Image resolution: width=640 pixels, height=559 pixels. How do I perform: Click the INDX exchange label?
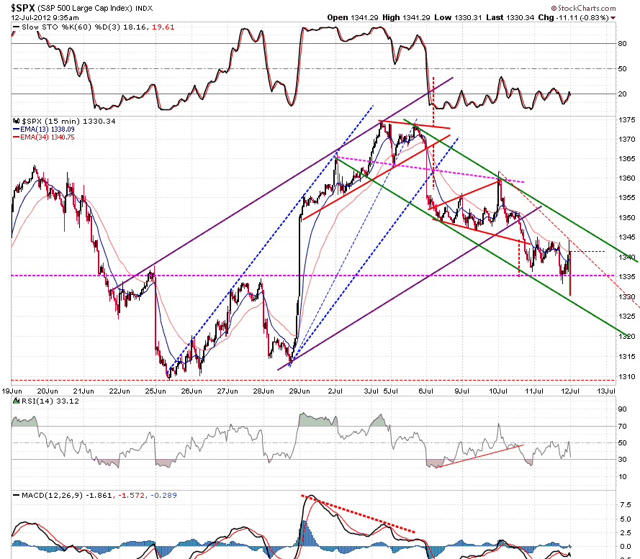(144, 8)
